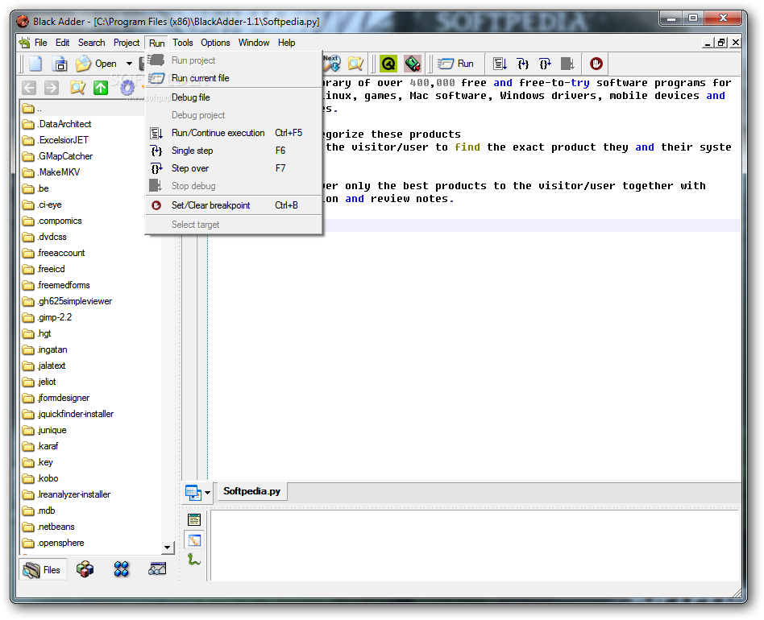Select the .opensphere folder
This screenshot has width=764, height=620.
tap(53, 543)
